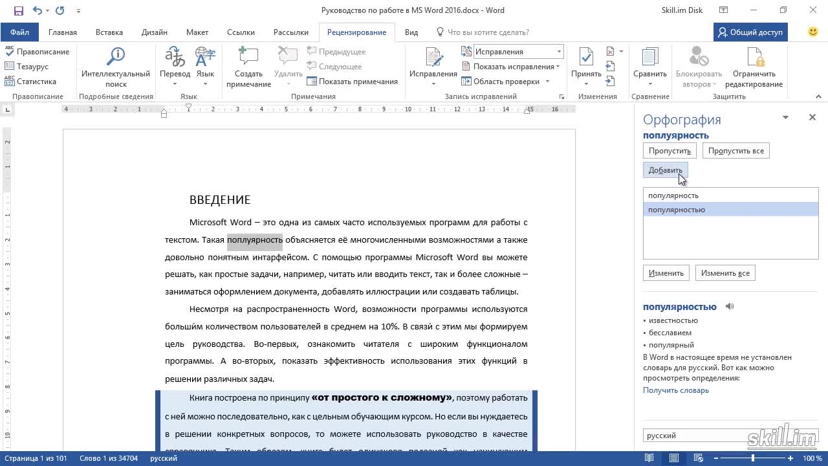Switch to Print Layout view in the status bar
Image resolution: width=828 pixels, height=466 pixels.
point(674,458)
